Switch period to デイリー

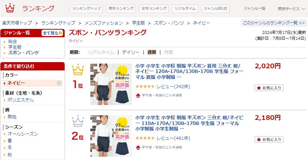tap(131, 52)
